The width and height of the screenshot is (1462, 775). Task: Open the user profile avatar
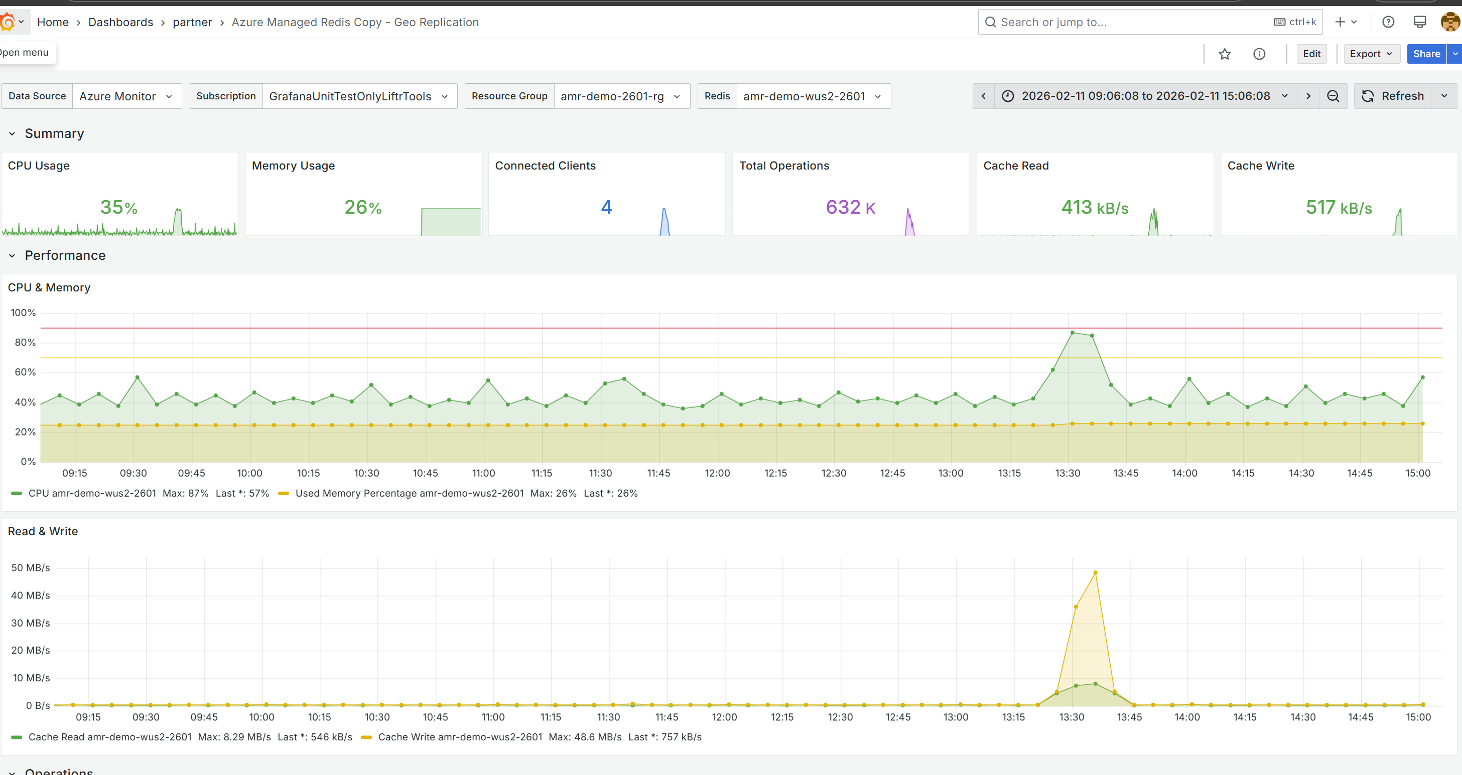click(1449, 22)
